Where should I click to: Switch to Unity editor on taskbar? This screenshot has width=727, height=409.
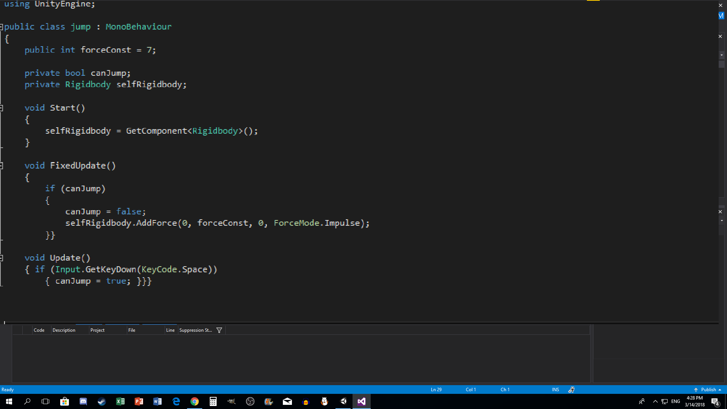(x=343, y=401)
